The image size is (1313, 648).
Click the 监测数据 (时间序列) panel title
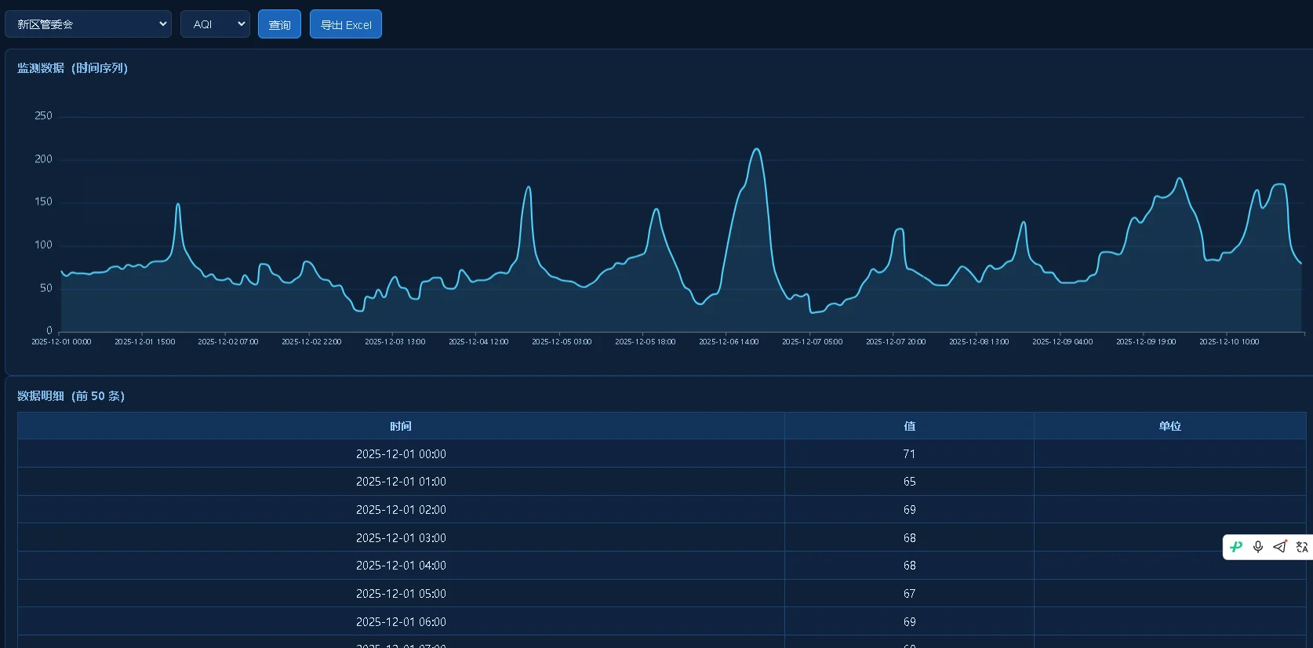point(72,68)
